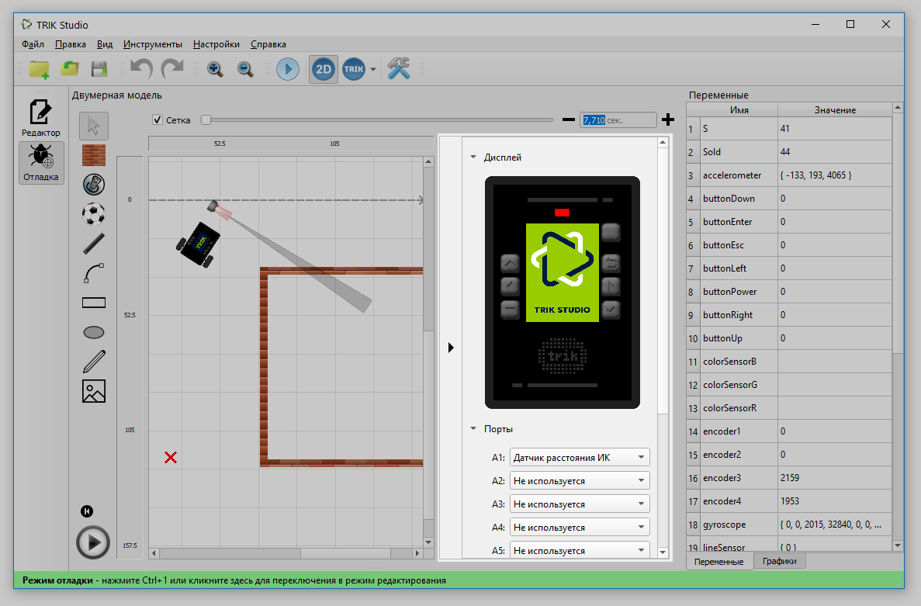Screen dimensions: 921x606
Task: Open A1 port Датчик расстояния ИК dropdown
Action: point(580,458)
